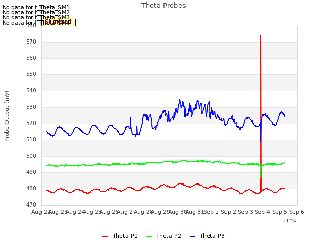Click 'No data for f_Theta_SM2' message
This screenshot has height=246, width=328.
(x=36, y=12)
